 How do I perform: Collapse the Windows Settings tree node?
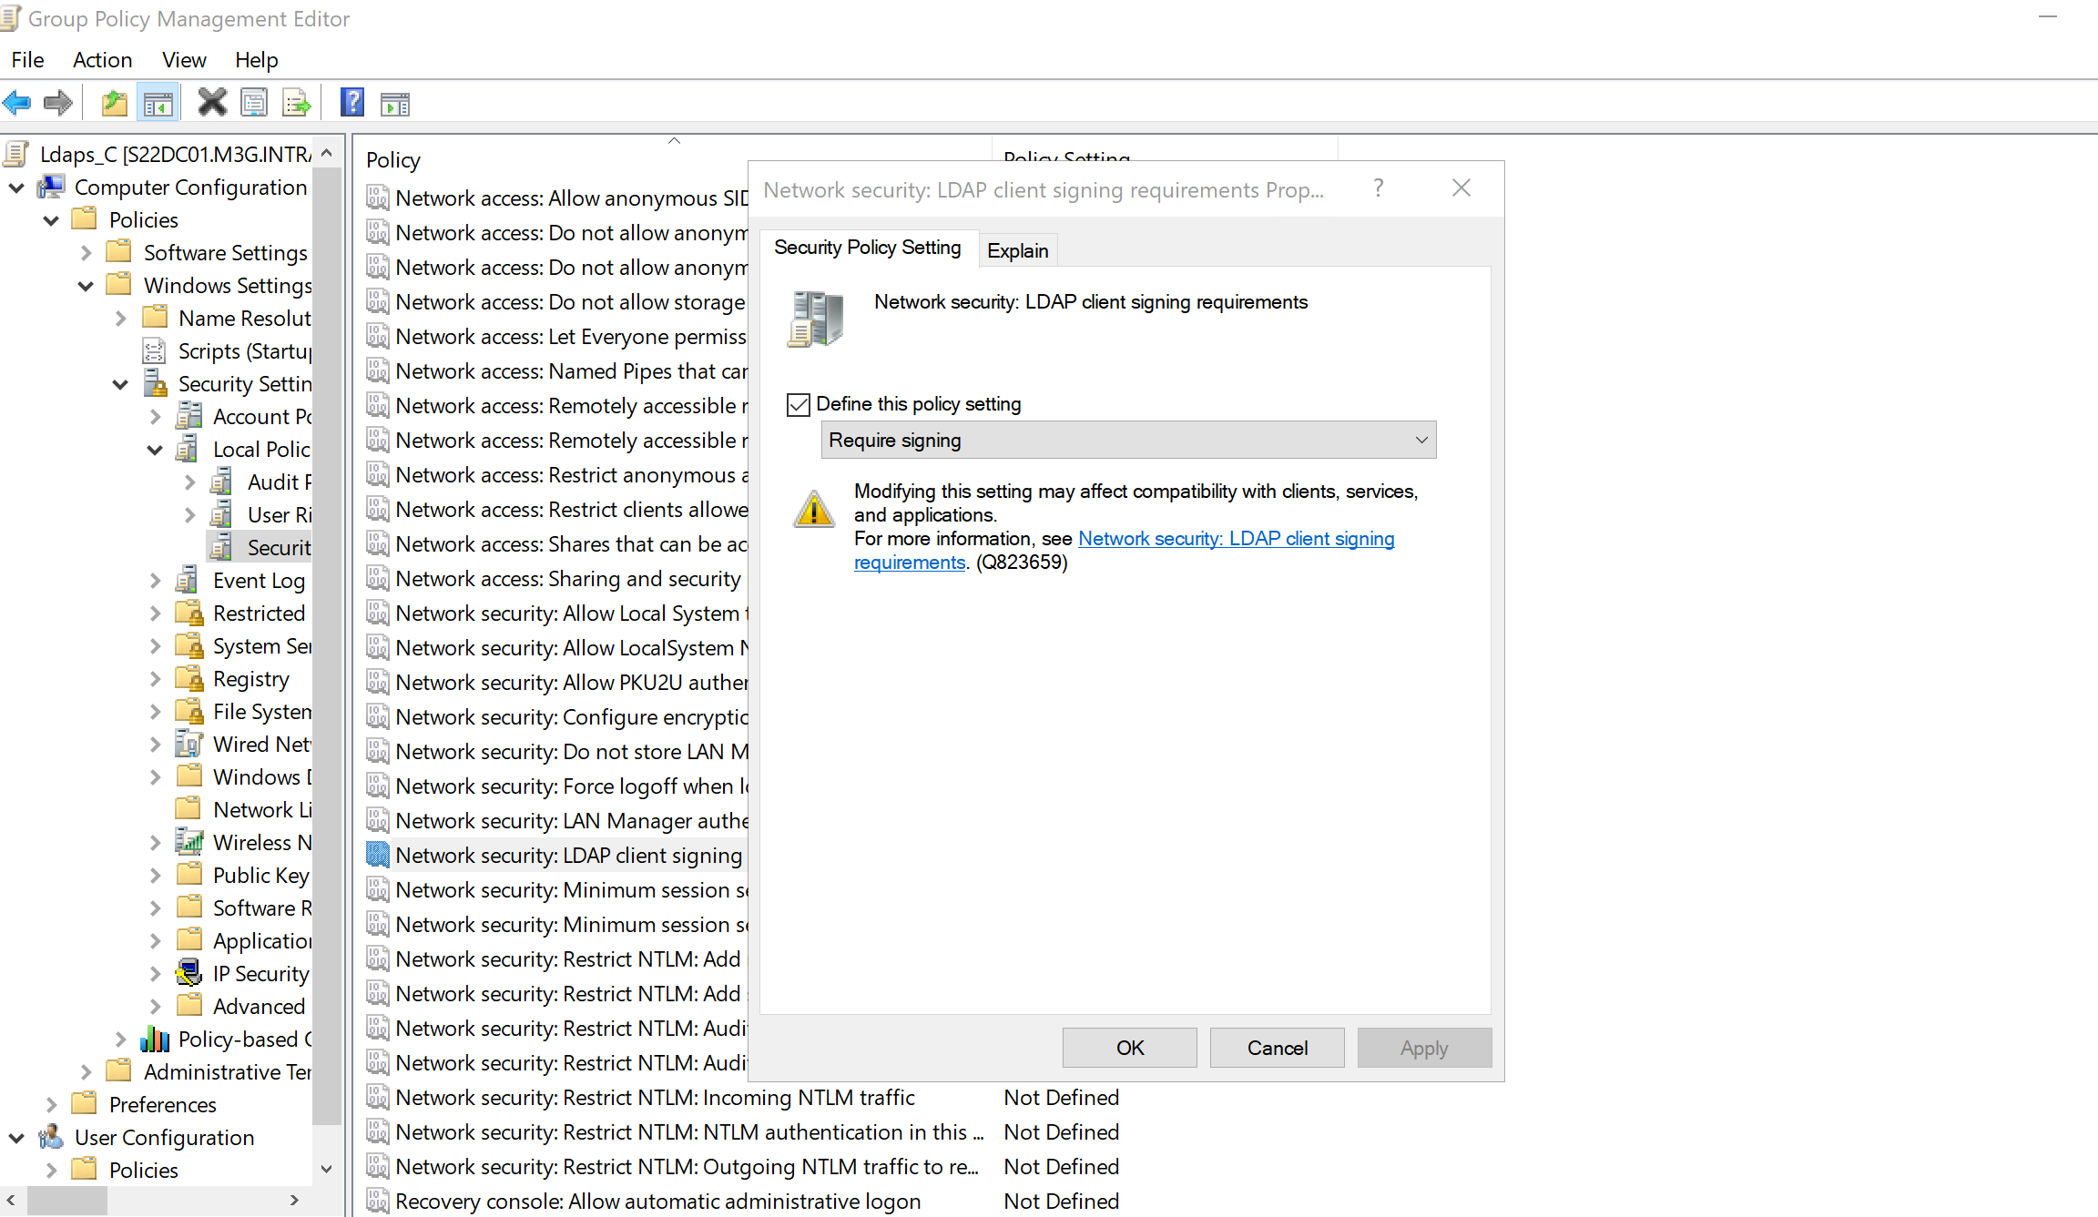[86, 286]
